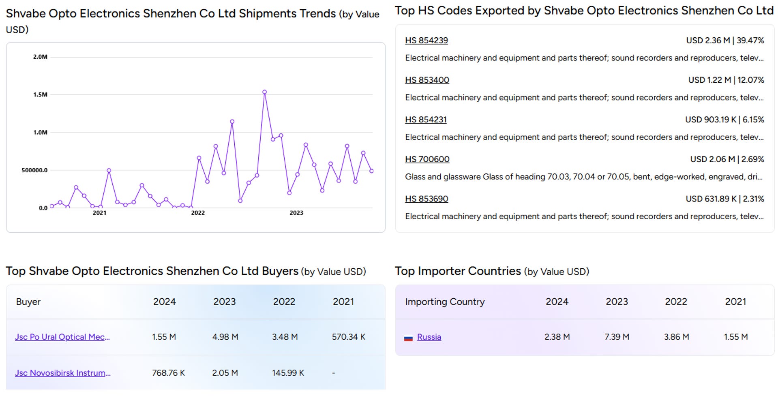Click the 3.48 M cell in buyers table
The height and width of the screenshot is (396, 778).
pyautogui.click(x=285, y=337)
